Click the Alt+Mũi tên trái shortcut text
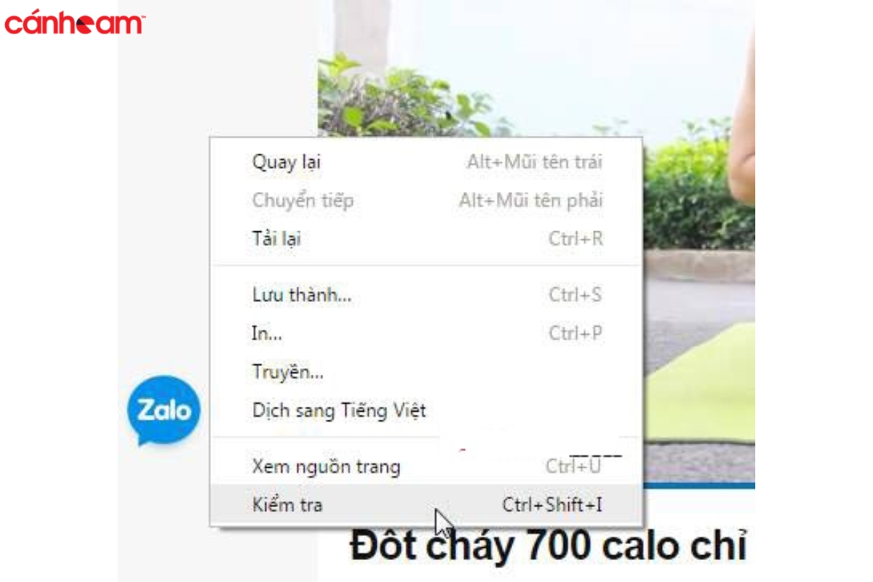Viewport: 873px width, 582px height. coord(535,162)
